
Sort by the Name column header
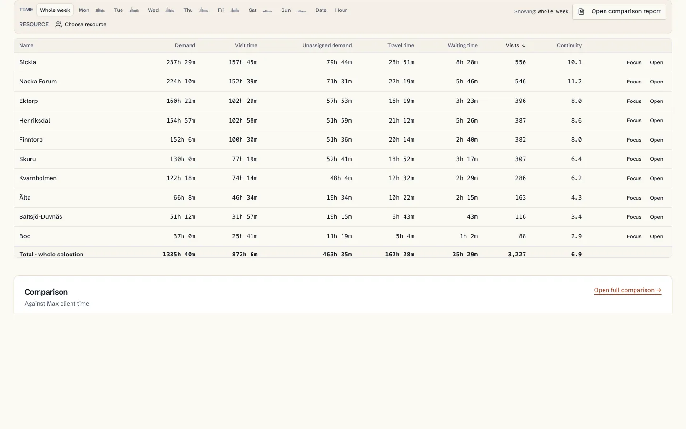click(26, 46)
